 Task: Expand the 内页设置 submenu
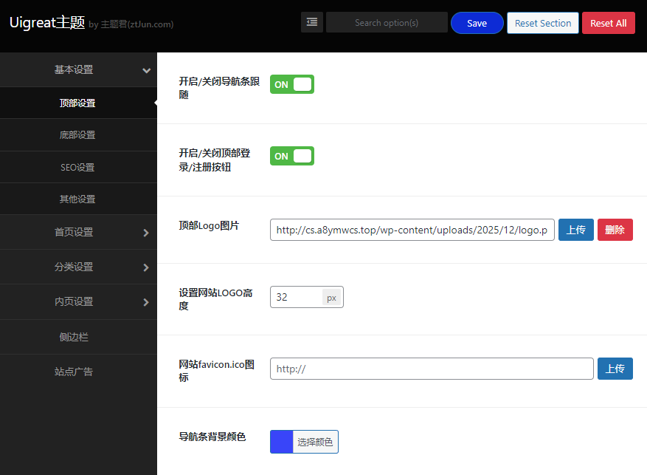pyautogui.click(x=78, y=301)
